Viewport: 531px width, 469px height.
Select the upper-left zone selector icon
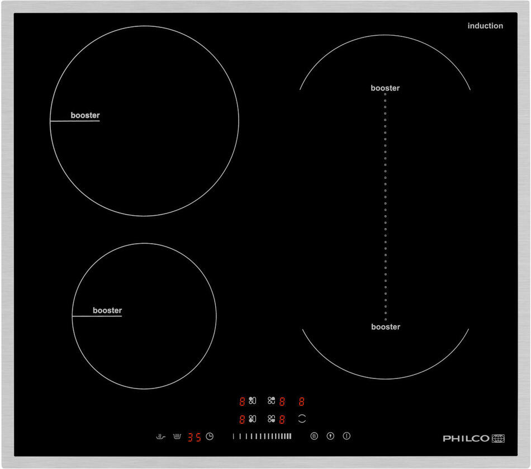[252, 401]
